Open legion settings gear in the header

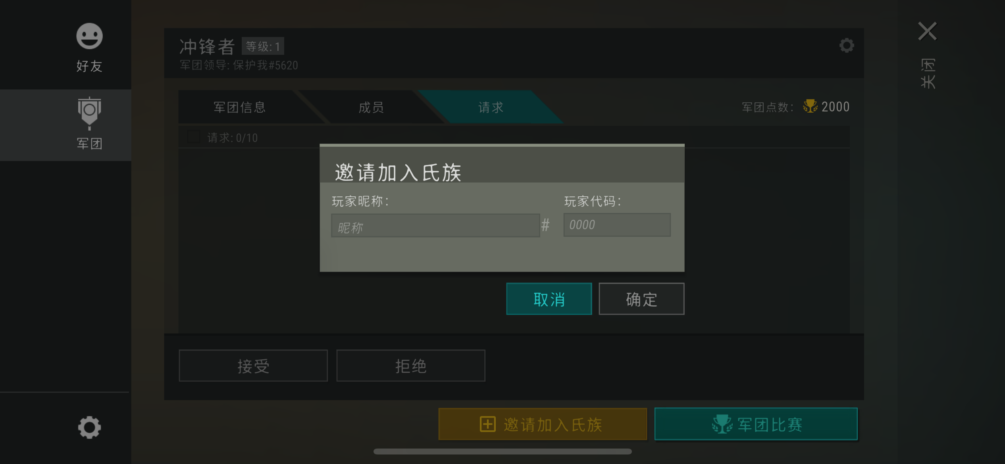(846, 45)
